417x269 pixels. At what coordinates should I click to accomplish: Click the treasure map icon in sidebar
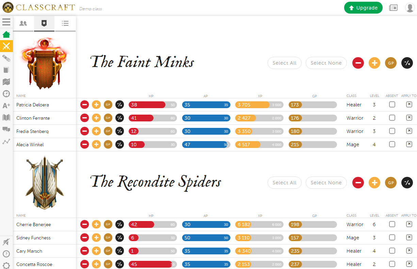point(6,82)
